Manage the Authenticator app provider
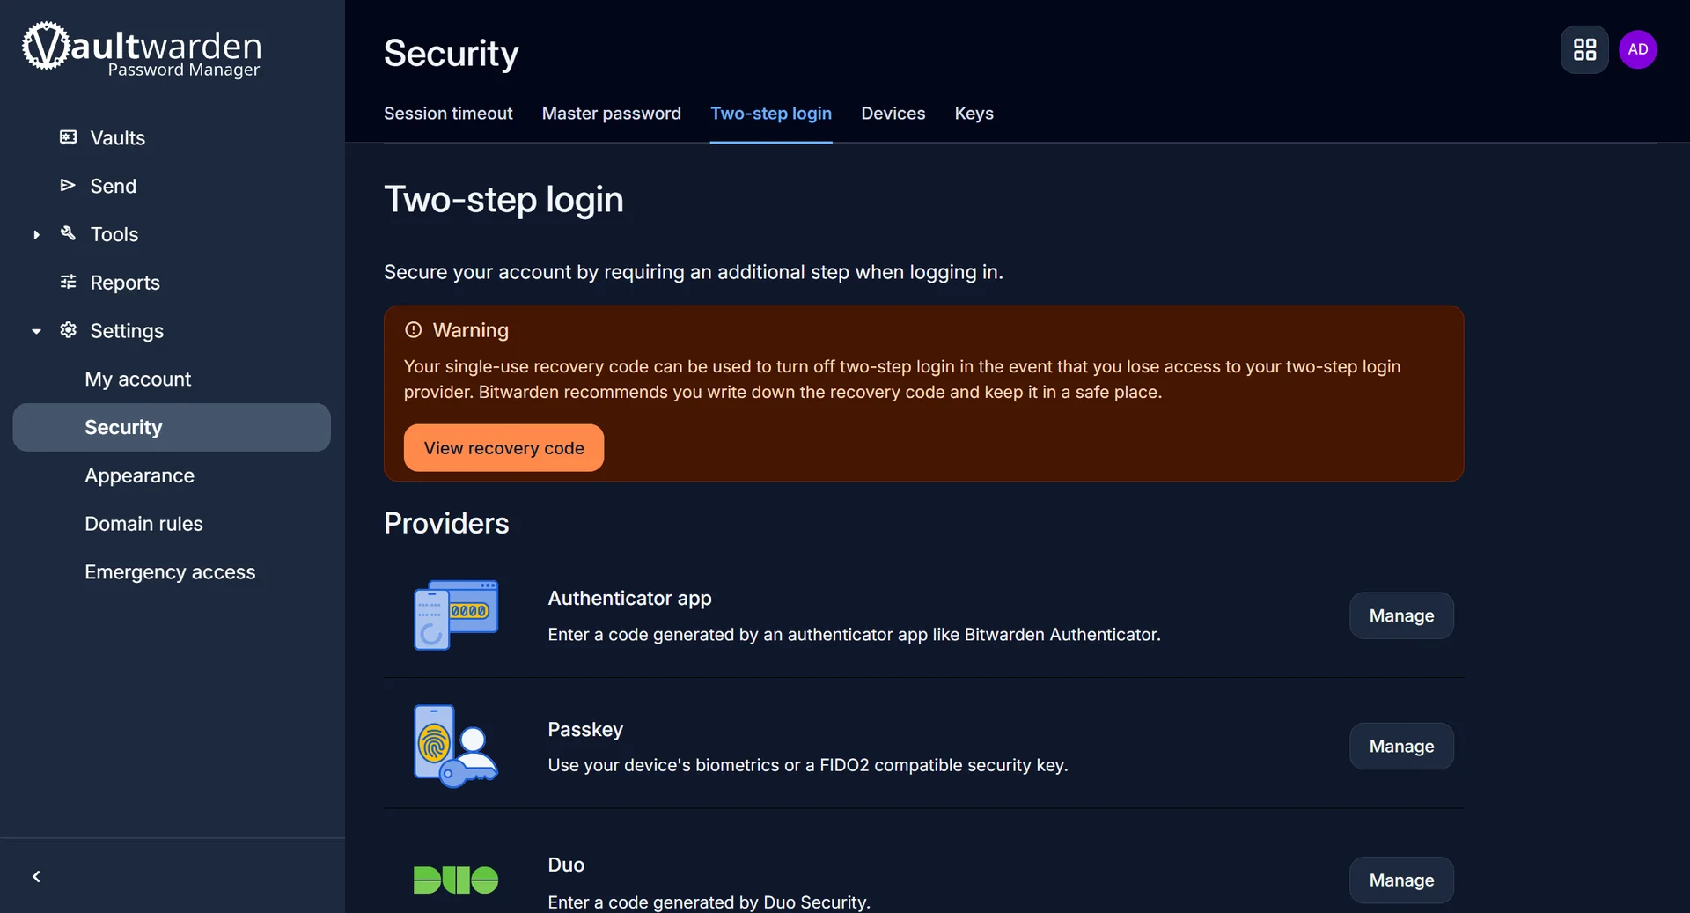Screen dimensions: 1690x913 tap(1401, 615)
